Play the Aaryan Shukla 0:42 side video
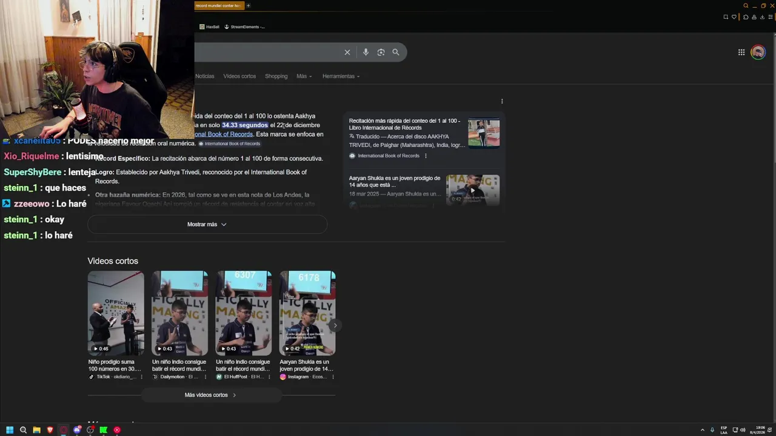Viewport: 776px width, 436px height. 473,190
